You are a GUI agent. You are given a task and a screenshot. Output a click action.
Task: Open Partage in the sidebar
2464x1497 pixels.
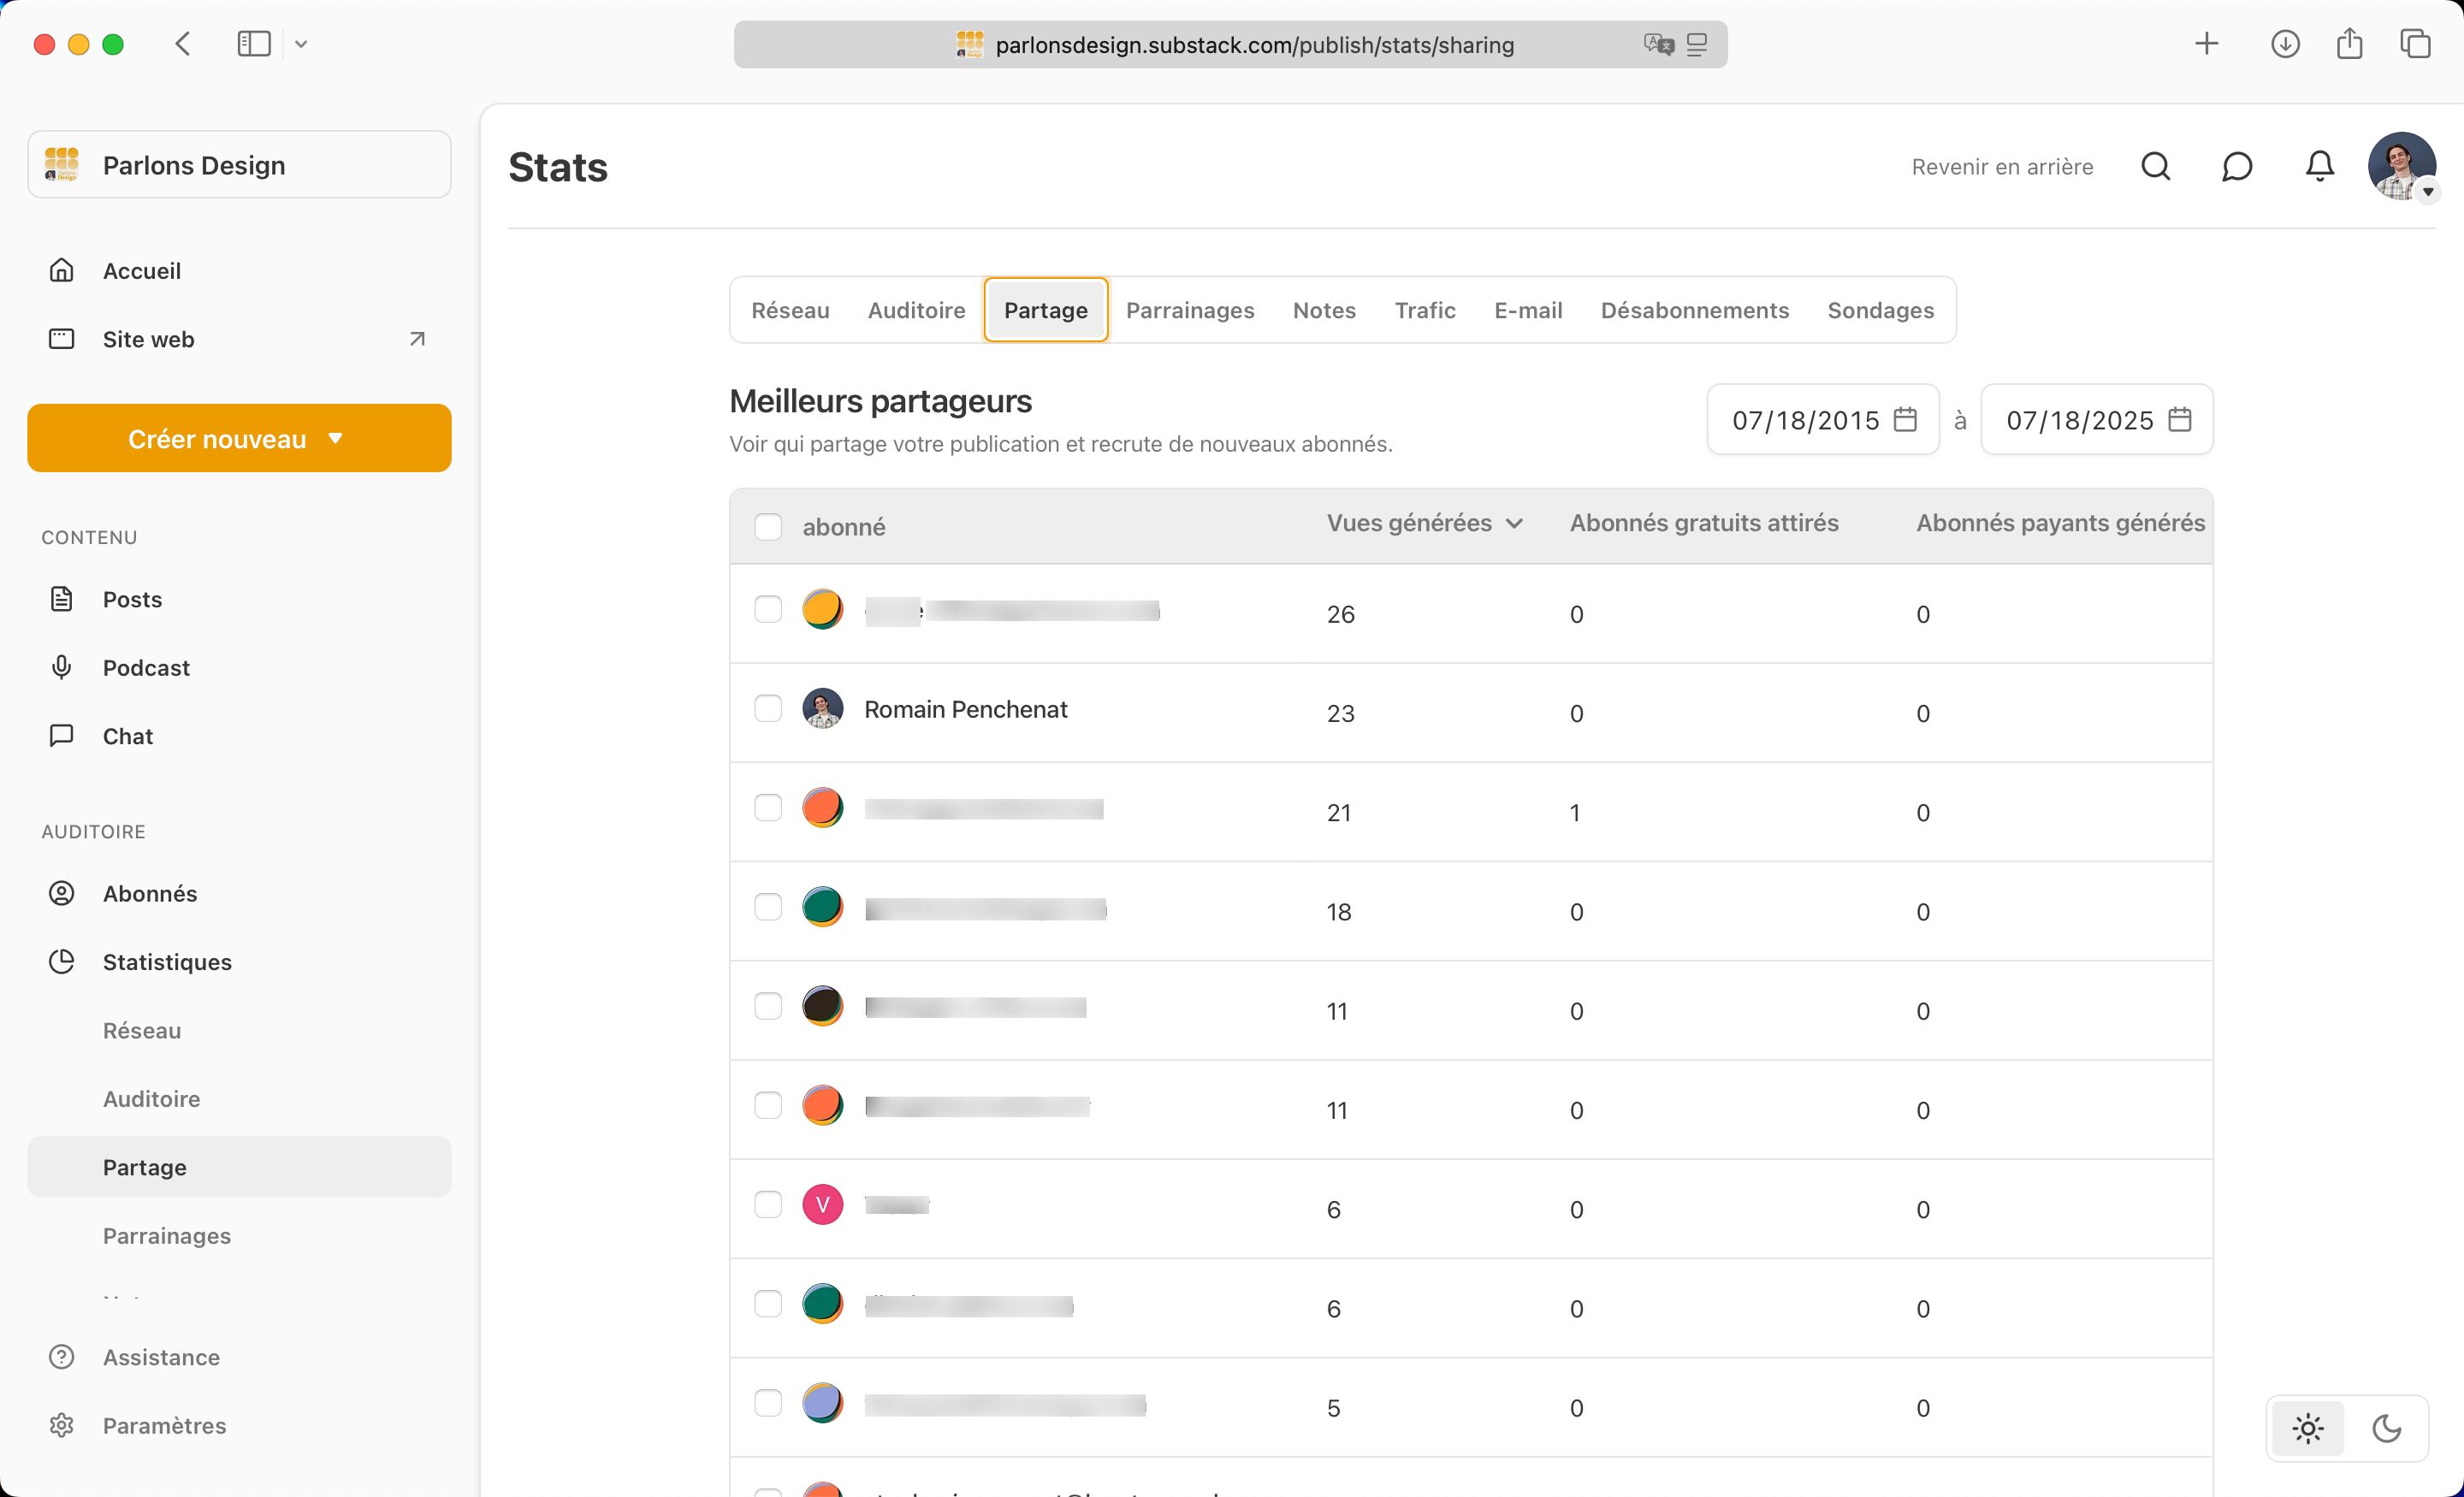tap(239, 1167)
